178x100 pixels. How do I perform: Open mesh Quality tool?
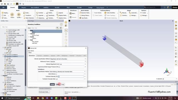[19, 16]
